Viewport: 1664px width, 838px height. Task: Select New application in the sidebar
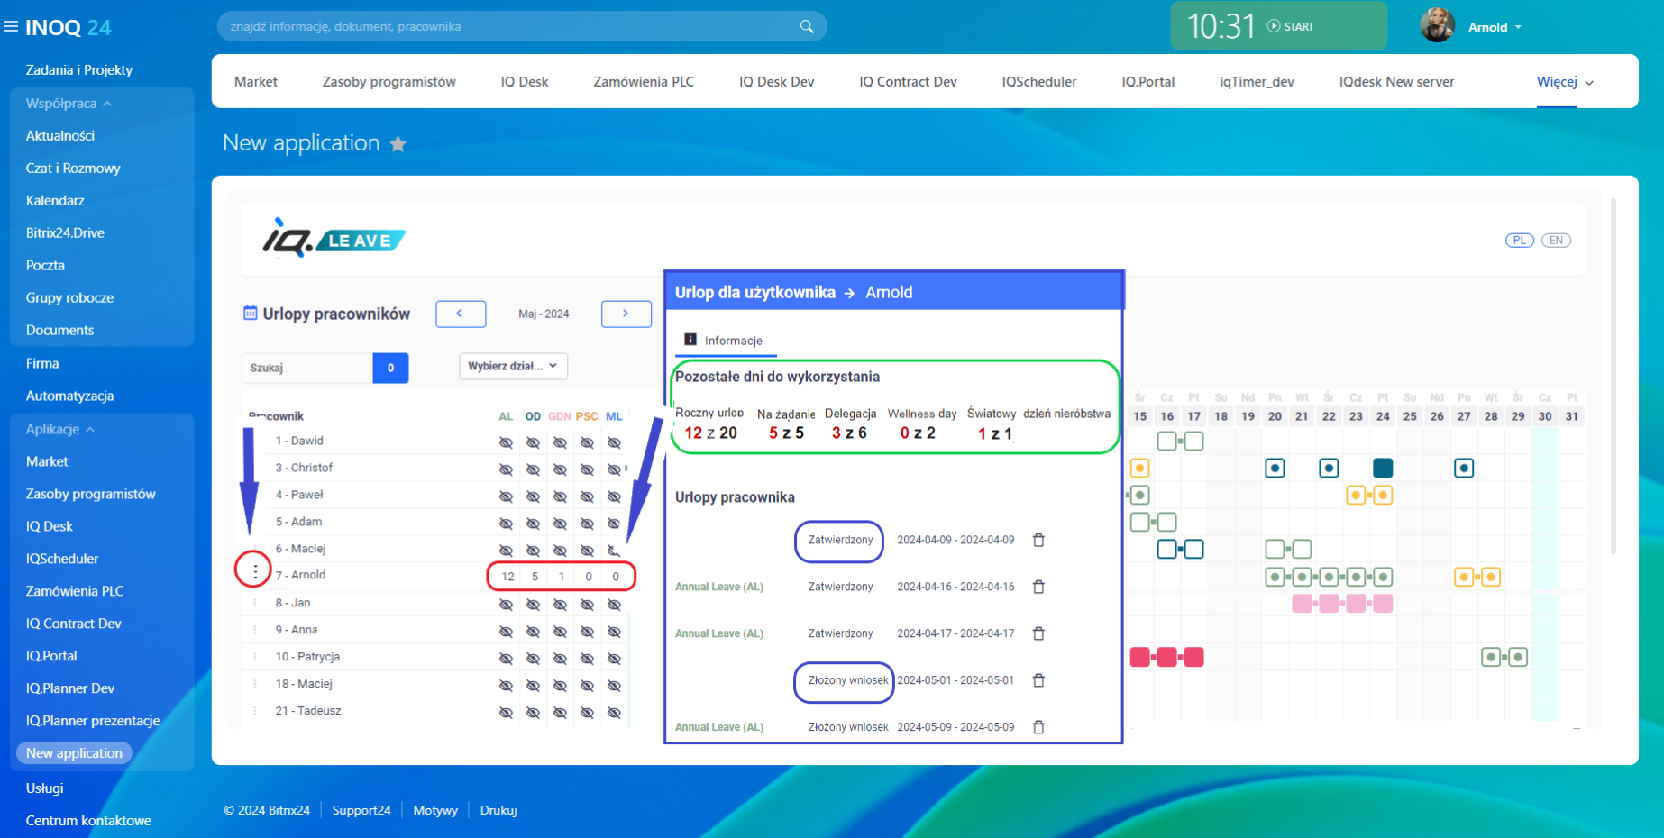[74, 753]
